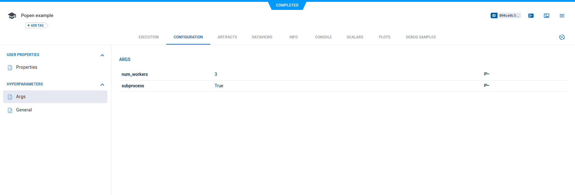Click the Popen example experiment title

pos(37,15)
